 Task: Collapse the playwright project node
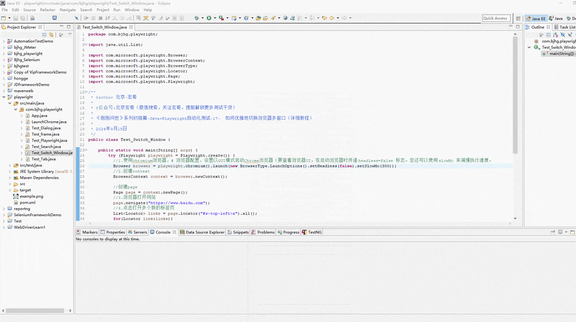click(4, 97)
